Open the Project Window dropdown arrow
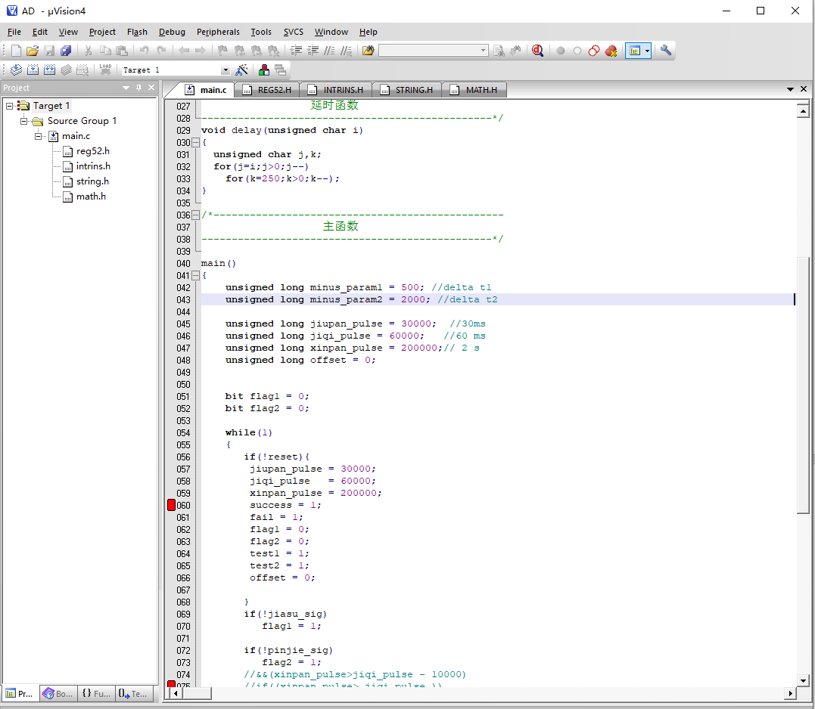The width and height of the screenshot is (815, 709). pos(647,51)
